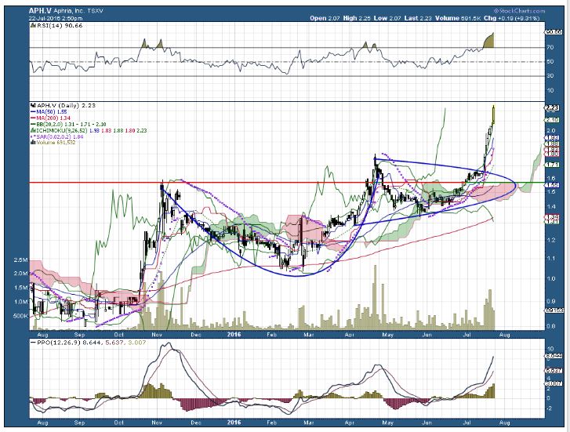The image size is (570, 432).
Task: Click the candlestick icon beside APH.V (Daily)
Action: tap(34, 106)
